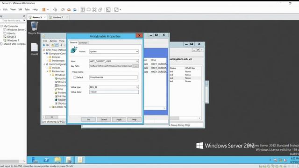Viewport: 299px width, 168px height.
Task: Switch to the Common tab in ProxyEnable Properties
Action: 83,43
